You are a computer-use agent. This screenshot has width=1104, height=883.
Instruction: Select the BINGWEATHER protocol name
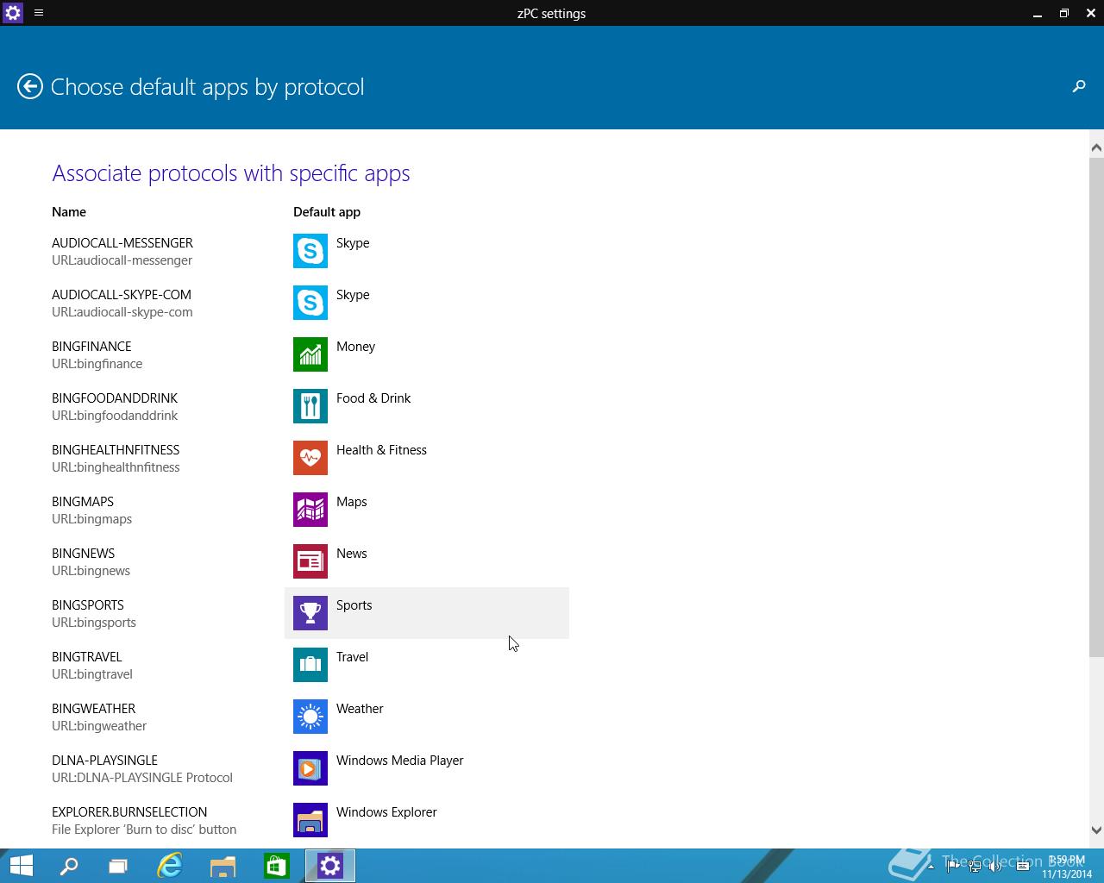pos(93,709)
